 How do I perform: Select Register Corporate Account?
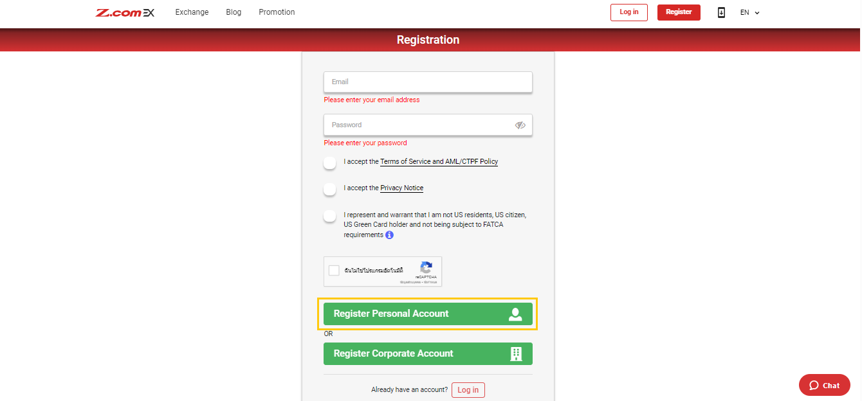(x=428, y=353)
